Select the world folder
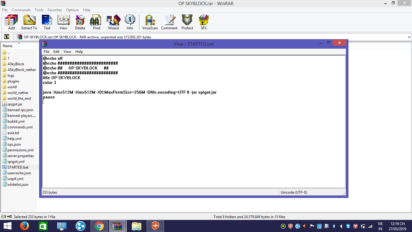Viewport: 412px width, 232px height. click(10, 87)
